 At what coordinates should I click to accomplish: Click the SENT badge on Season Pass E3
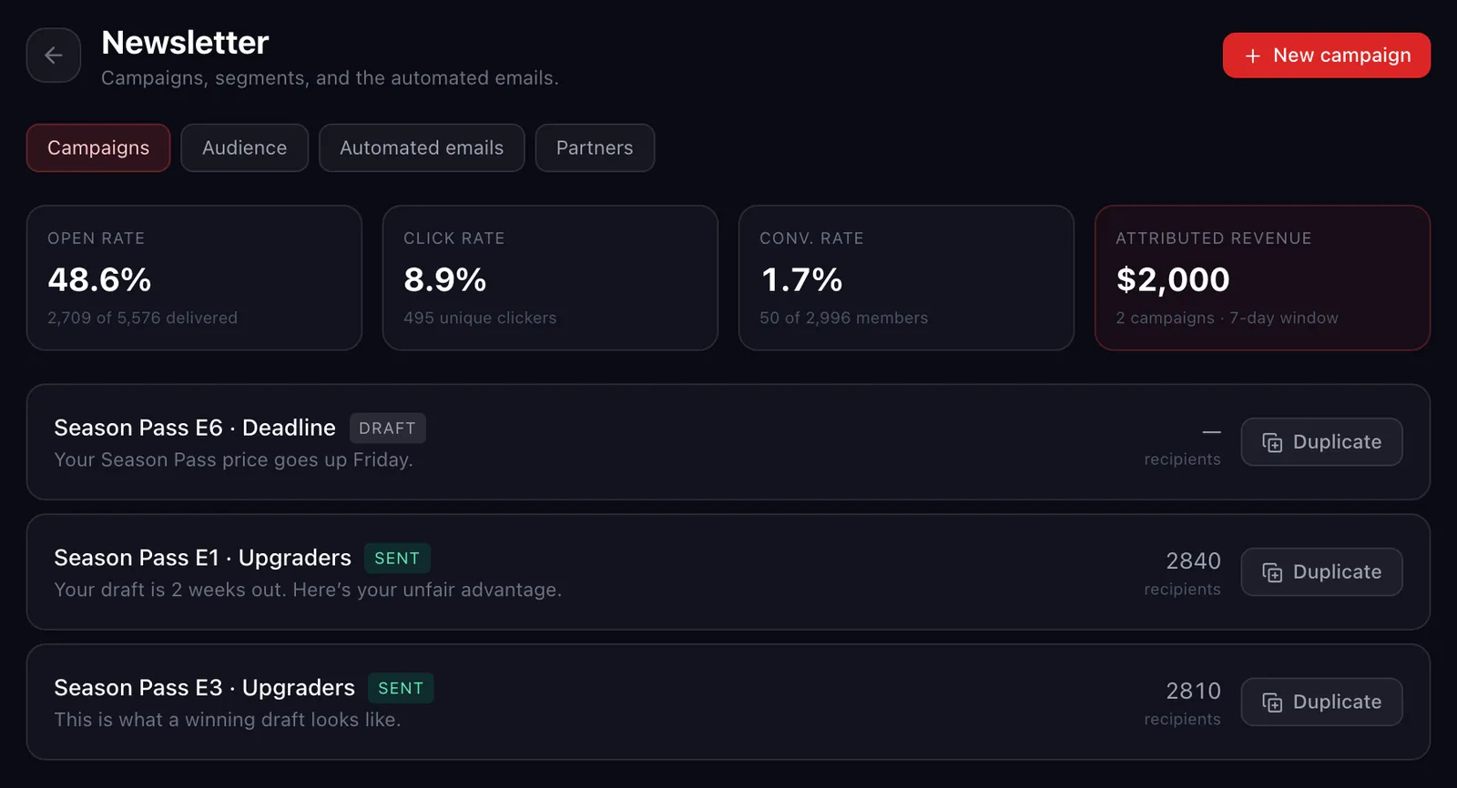click(x=401, y=689)
